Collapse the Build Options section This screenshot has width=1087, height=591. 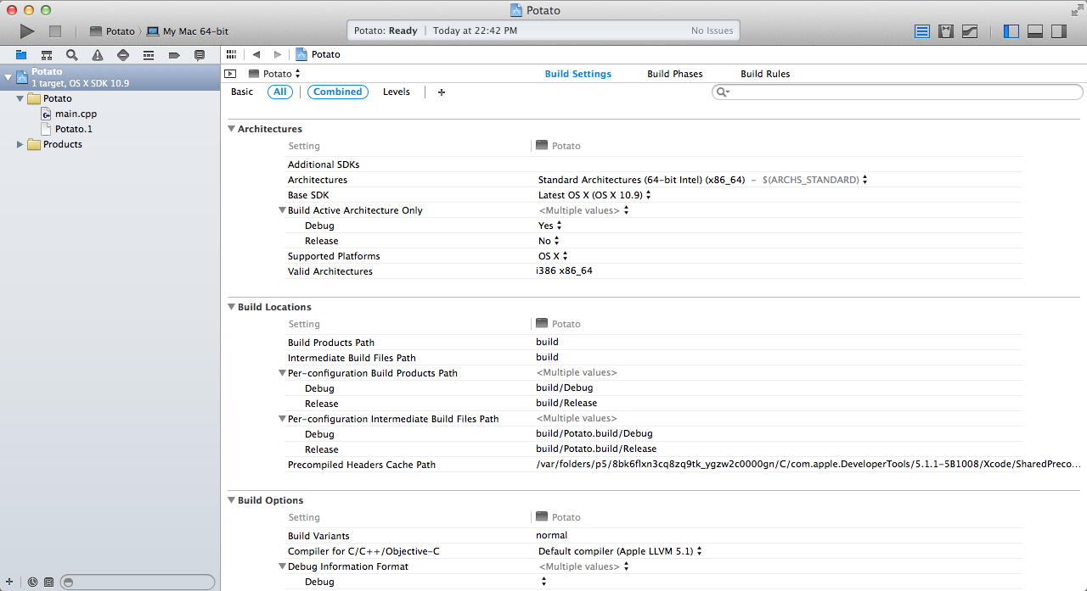(x=231, y=500)
